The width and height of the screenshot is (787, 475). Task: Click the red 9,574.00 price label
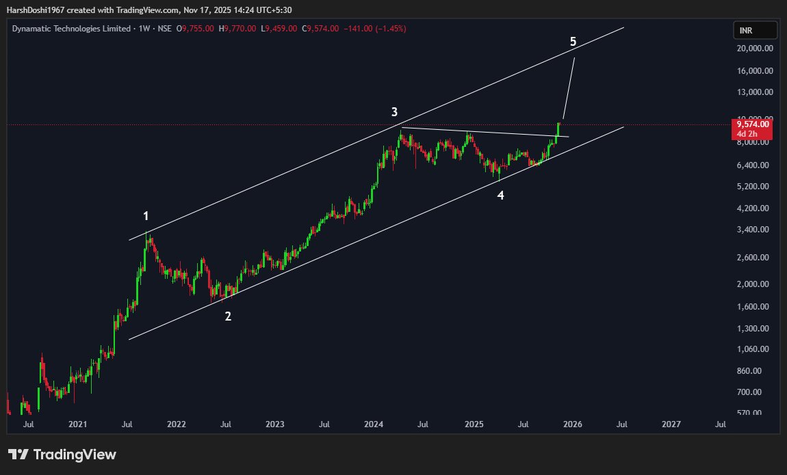(x=752, y=125)
